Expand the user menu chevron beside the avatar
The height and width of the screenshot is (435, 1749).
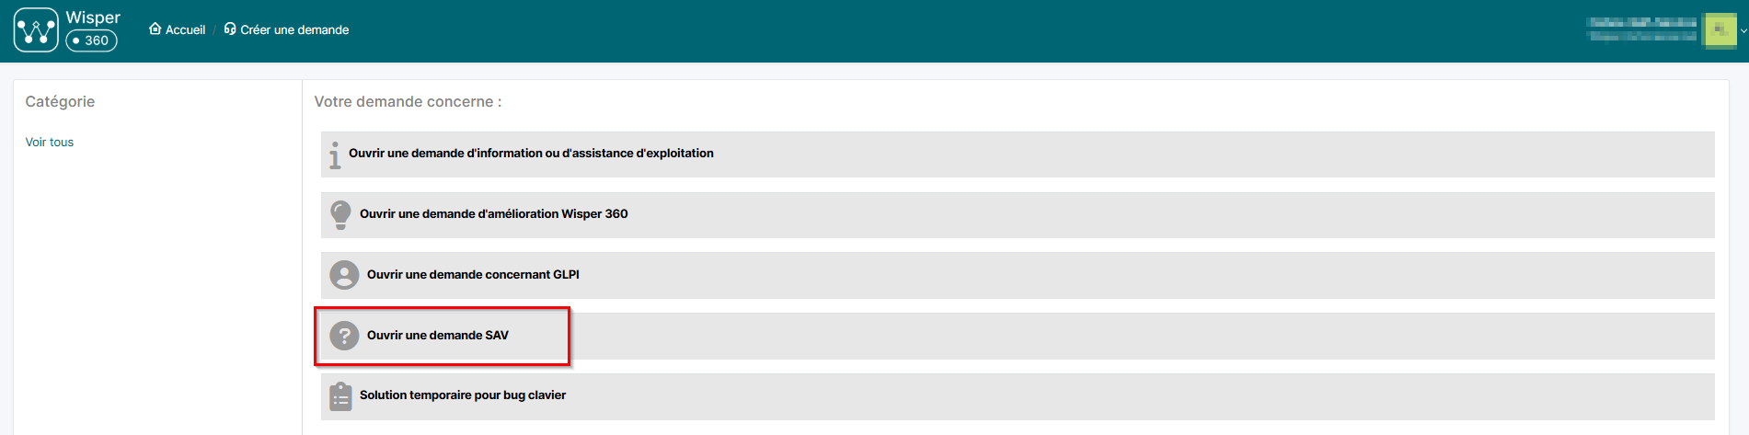click(x=1743, y=31)
